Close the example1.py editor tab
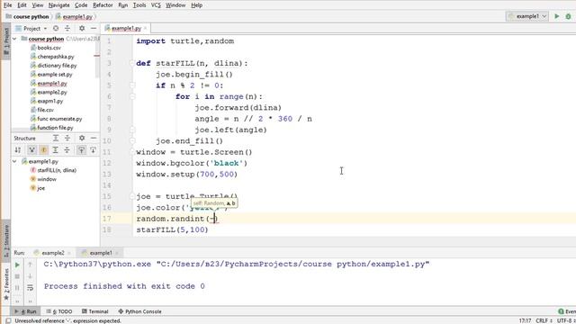The image size is (576, 324). [x=145, y=28]
